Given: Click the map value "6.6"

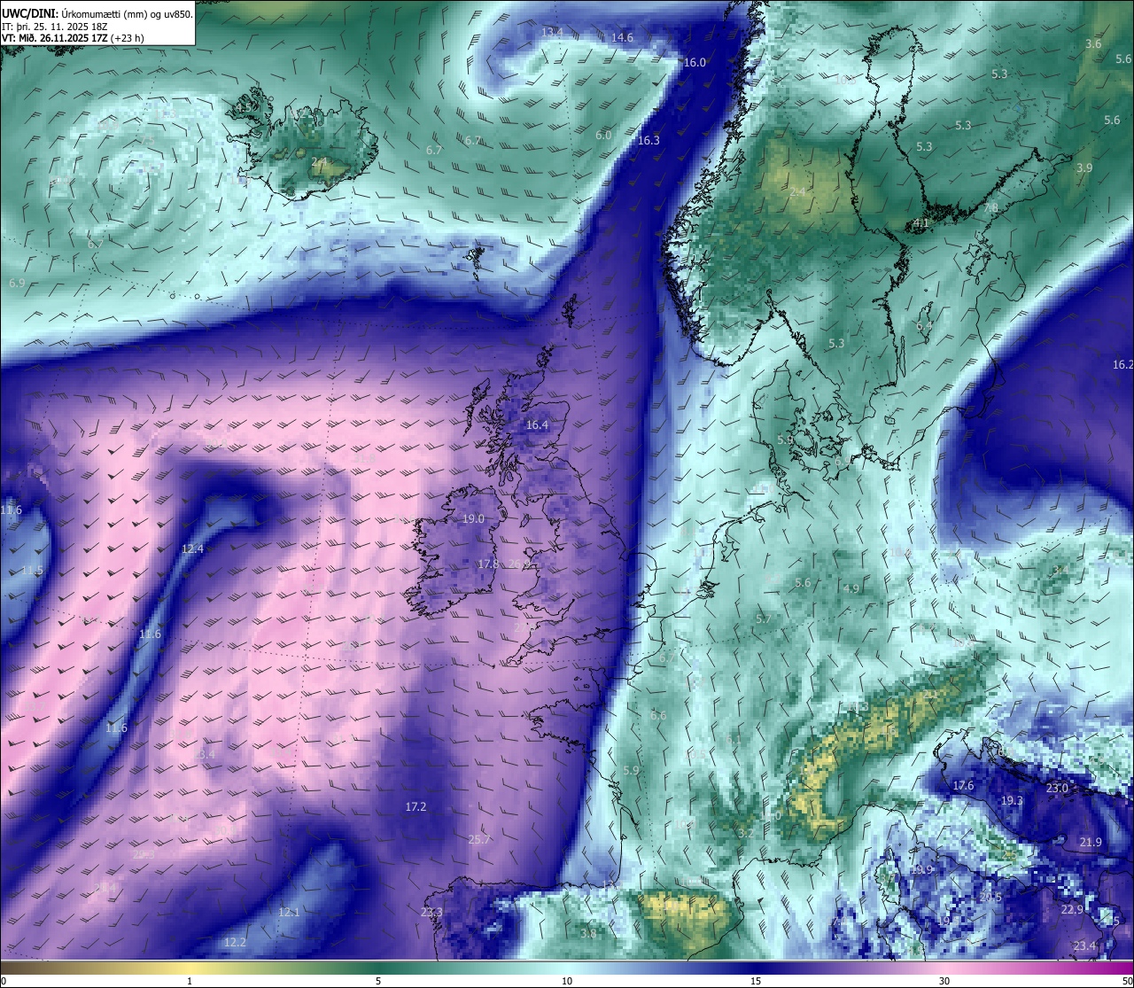Looking at the screenshot, I should [x=658, y=716].
